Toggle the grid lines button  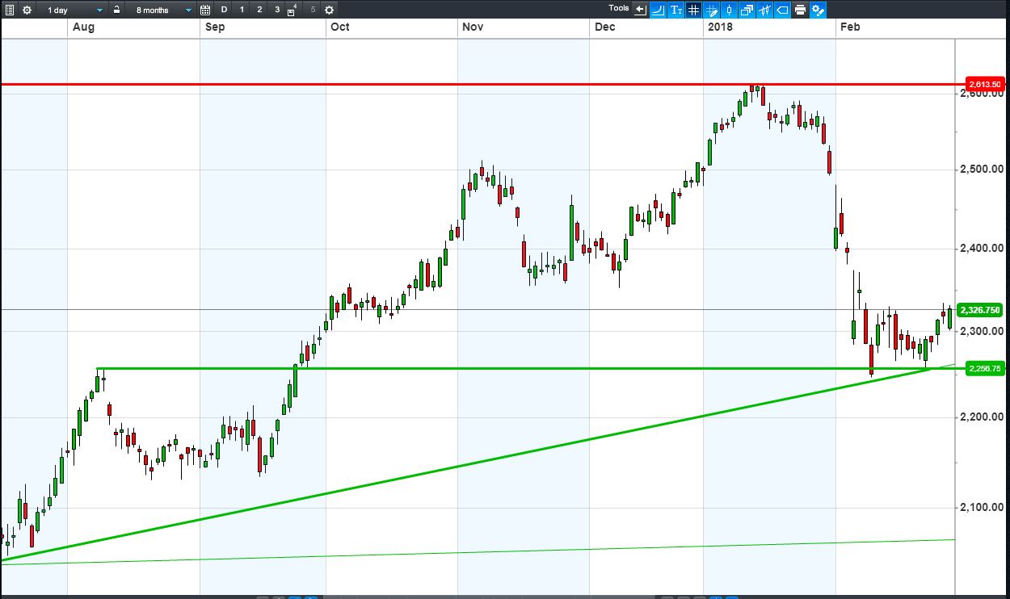pos(693,10)
